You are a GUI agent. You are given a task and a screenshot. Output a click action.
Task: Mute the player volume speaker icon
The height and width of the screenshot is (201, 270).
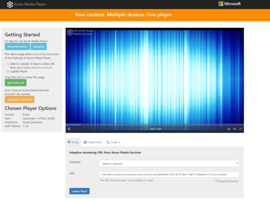(234, 129)
